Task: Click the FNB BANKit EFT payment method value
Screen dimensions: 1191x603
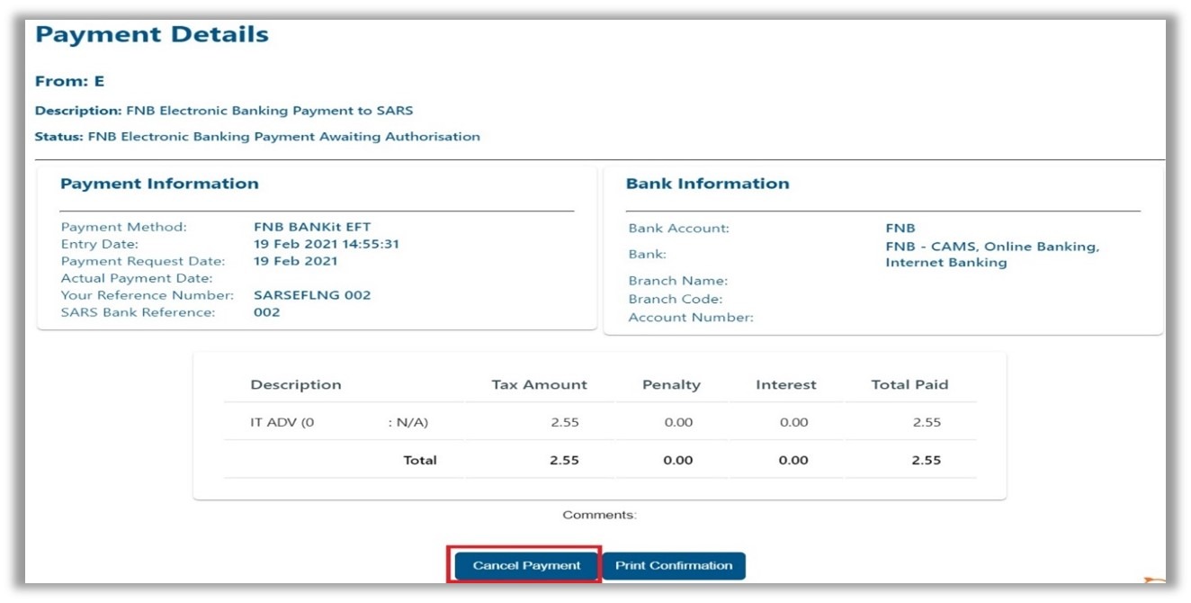Action: 312,228
